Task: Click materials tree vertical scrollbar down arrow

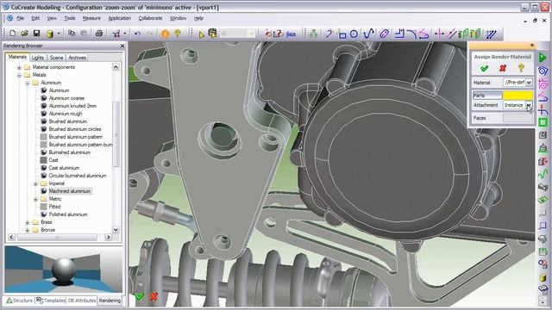Action: click(x=116, y=230)
